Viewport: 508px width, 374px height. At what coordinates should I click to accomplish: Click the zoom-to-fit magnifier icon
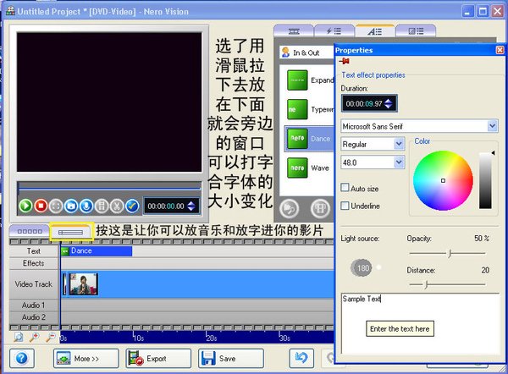point(18,337)
